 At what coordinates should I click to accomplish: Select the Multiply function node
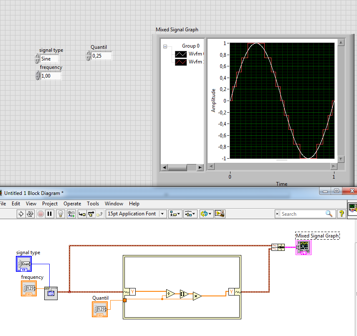point(197,296)
